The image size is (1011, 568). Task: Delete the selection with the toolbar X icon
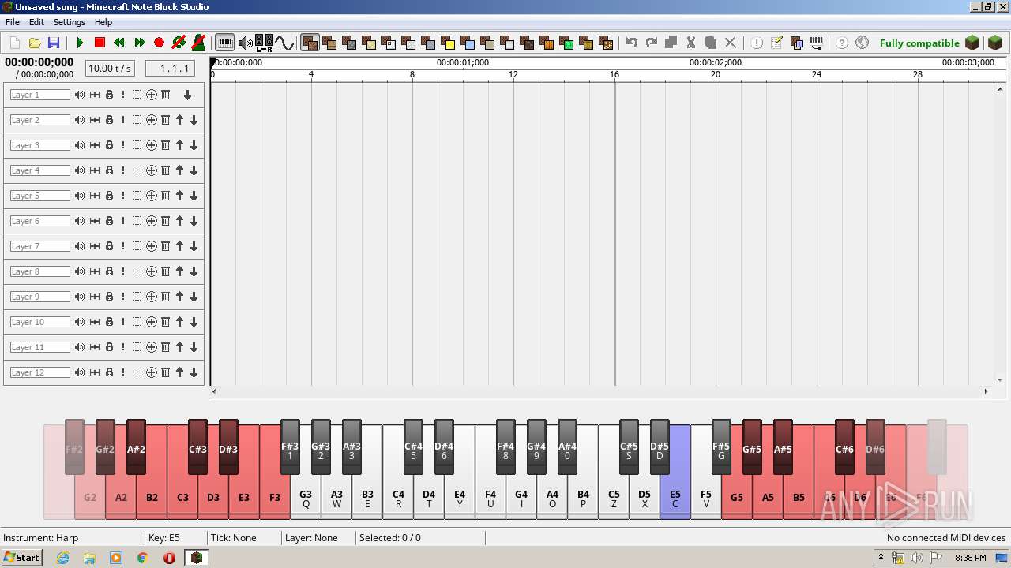[x=731, y=43]
